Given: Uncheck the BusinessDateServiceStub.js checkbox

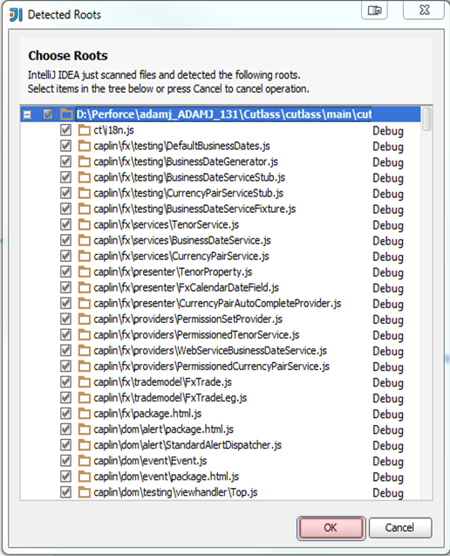Looking at the screenshot, I should pyautogui.click(x=65, y=177).
